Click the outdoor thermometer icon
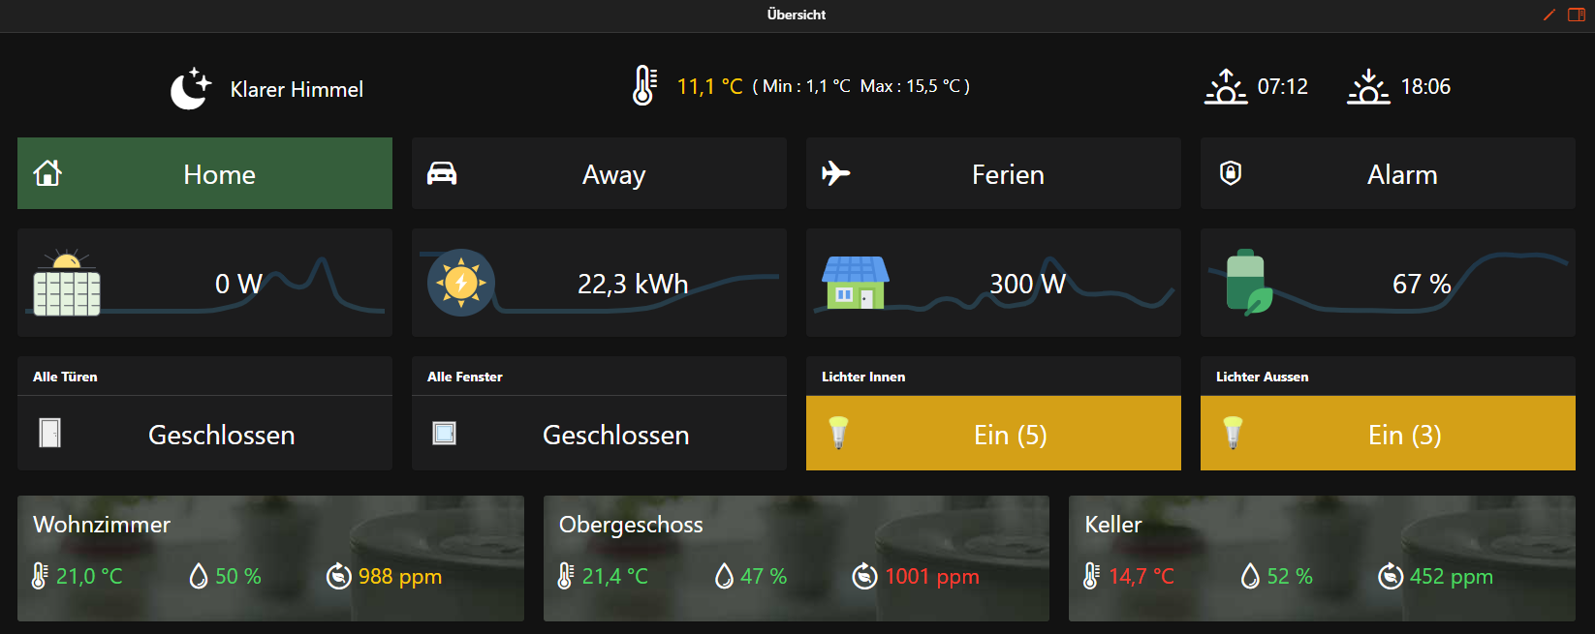Viewport: 1595px width, 634px height. coord(644,86)
